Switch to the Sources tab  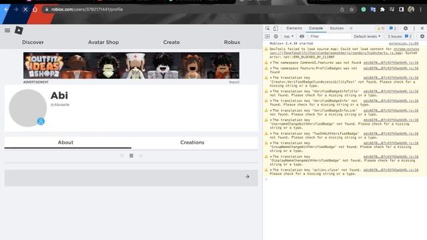pyautogui.click(x=336, y=28)
